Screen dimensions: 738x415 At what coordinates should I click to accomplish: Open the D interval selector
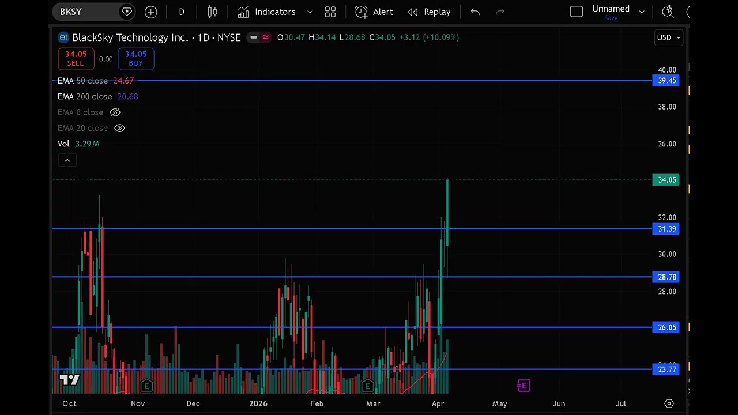pyautogui.click(x=182, y=12)
